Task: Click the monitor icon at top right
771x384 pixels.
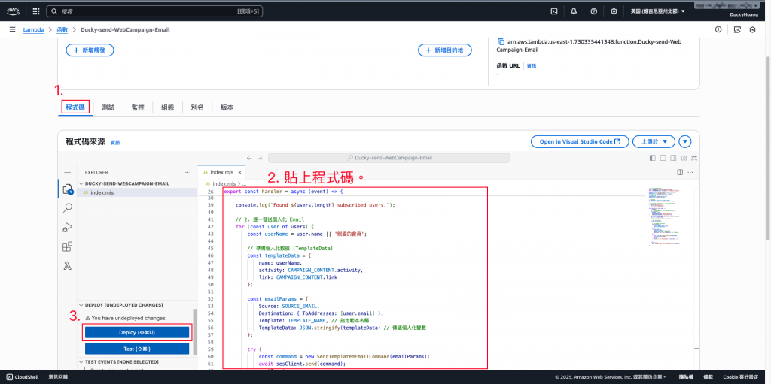Action: 736,29
